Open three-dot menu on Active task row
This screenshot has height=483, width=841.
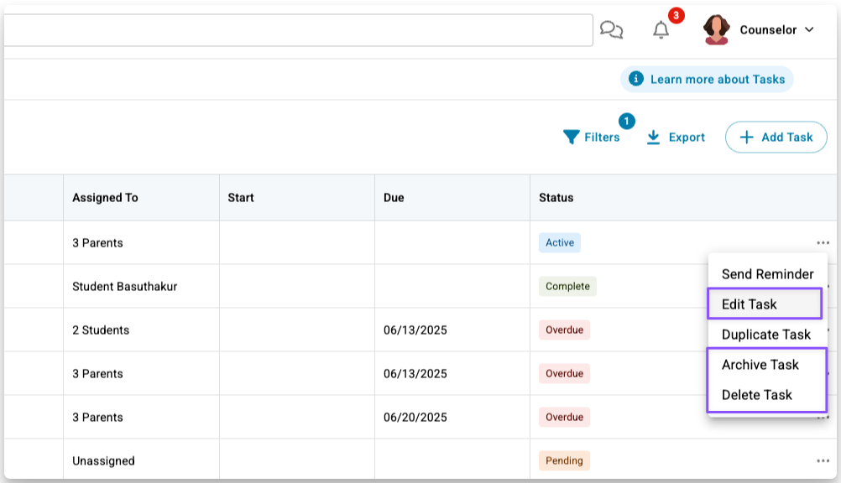(823, 243)
